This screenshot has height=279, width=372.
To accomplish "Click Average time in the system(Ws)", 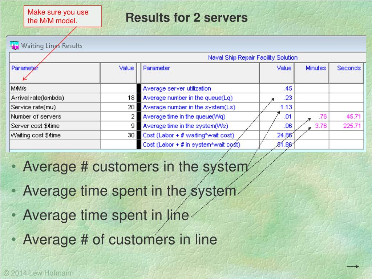I will point(186,126).
